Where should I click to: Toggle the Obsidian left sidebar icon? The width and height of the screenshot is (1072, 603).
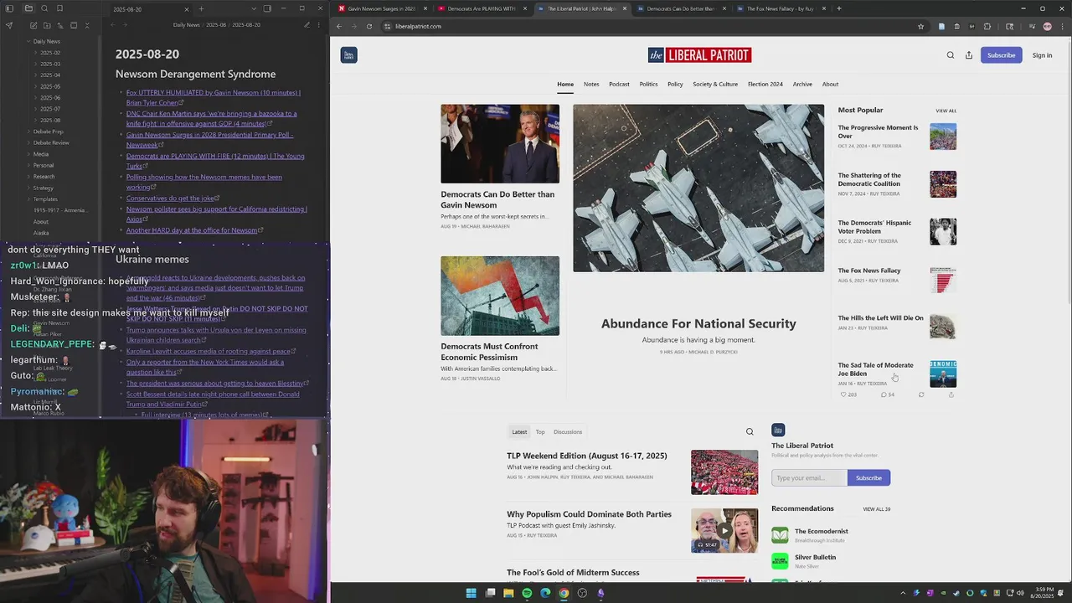pyautogui.click(x=9, y=8)
